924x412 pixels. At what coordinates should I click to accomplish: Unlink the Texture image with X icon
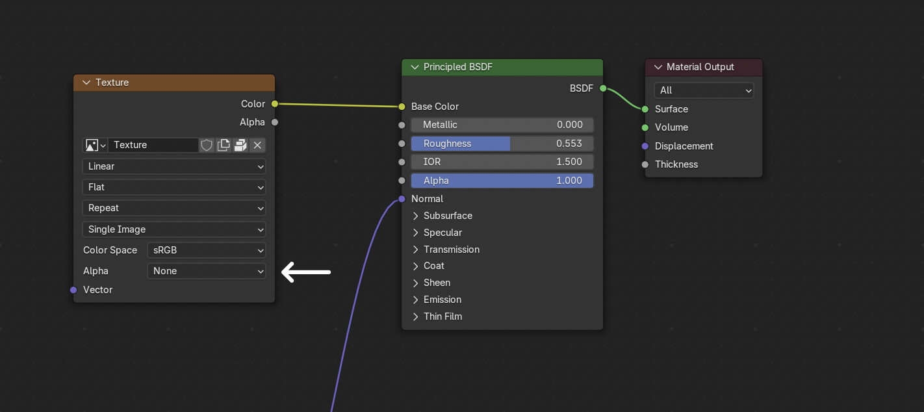coord(257,145)
